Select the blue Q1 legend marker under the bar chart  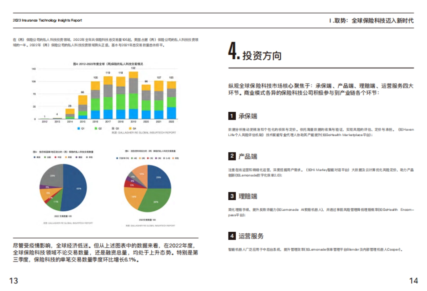tap(79, 128)
